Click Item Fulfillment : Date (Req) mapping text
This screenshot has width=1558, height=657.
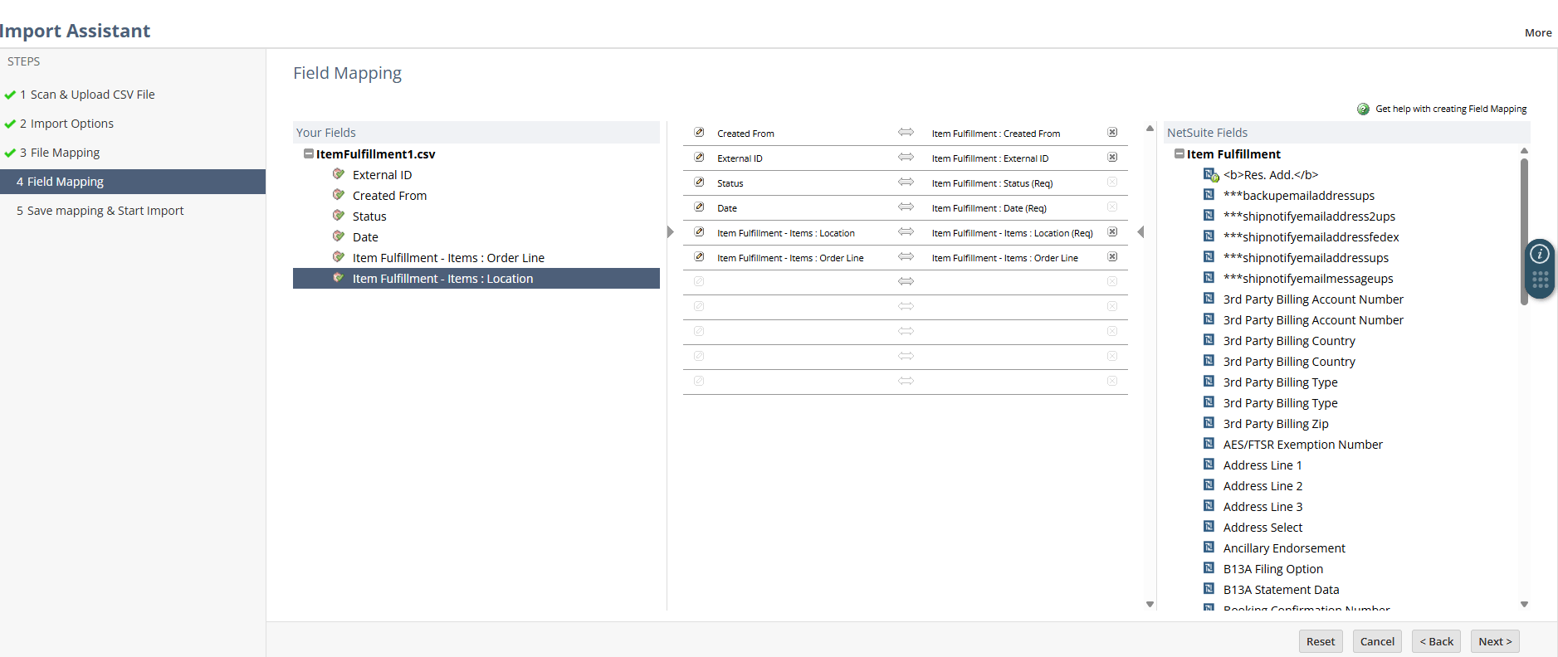[989, 208]
